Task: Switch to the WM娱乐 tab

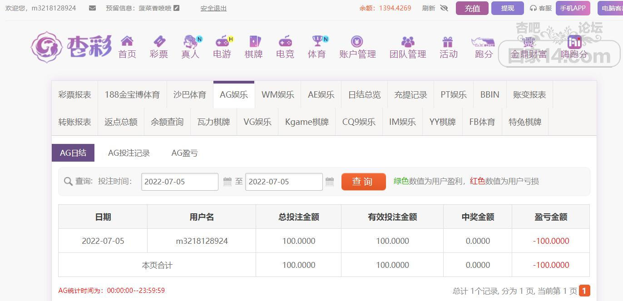Action: [x=278, y=95]
